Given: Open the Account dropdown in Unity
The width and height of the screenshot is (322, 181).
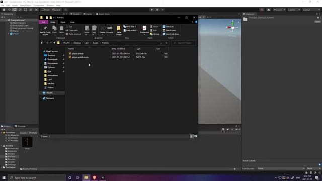Looking at the screenshot, I should 279,10.
